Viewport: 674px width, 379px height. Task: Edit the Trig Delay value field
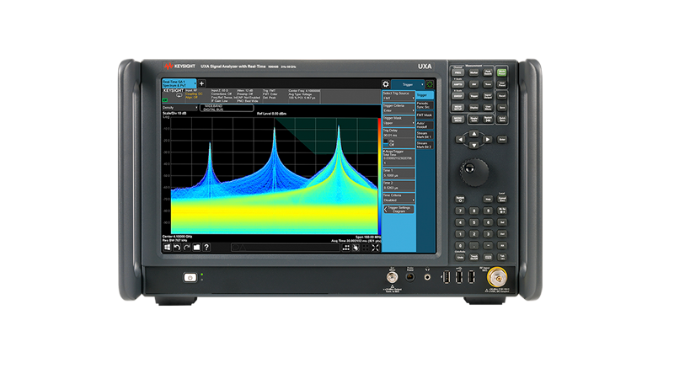[399, 135]
